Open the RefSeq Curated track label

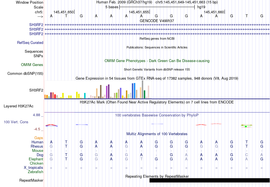[x=30, y=42]
